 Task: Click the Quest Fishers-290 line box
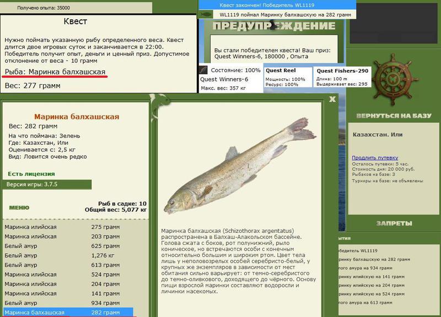(342, 77)
